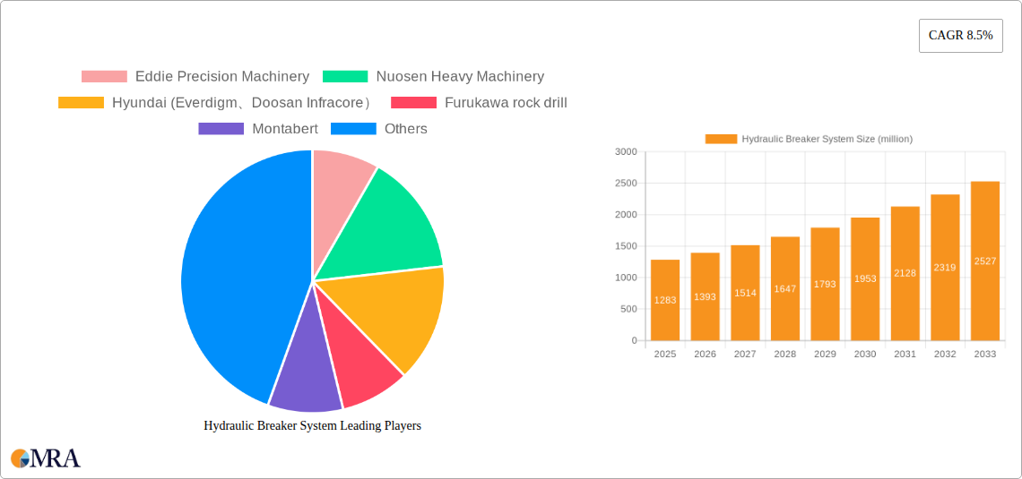Image resolution: width=1022 pixels, height=479 pixels.
Task: Click the 2031 x-axis label
Action: click(905, 354)
